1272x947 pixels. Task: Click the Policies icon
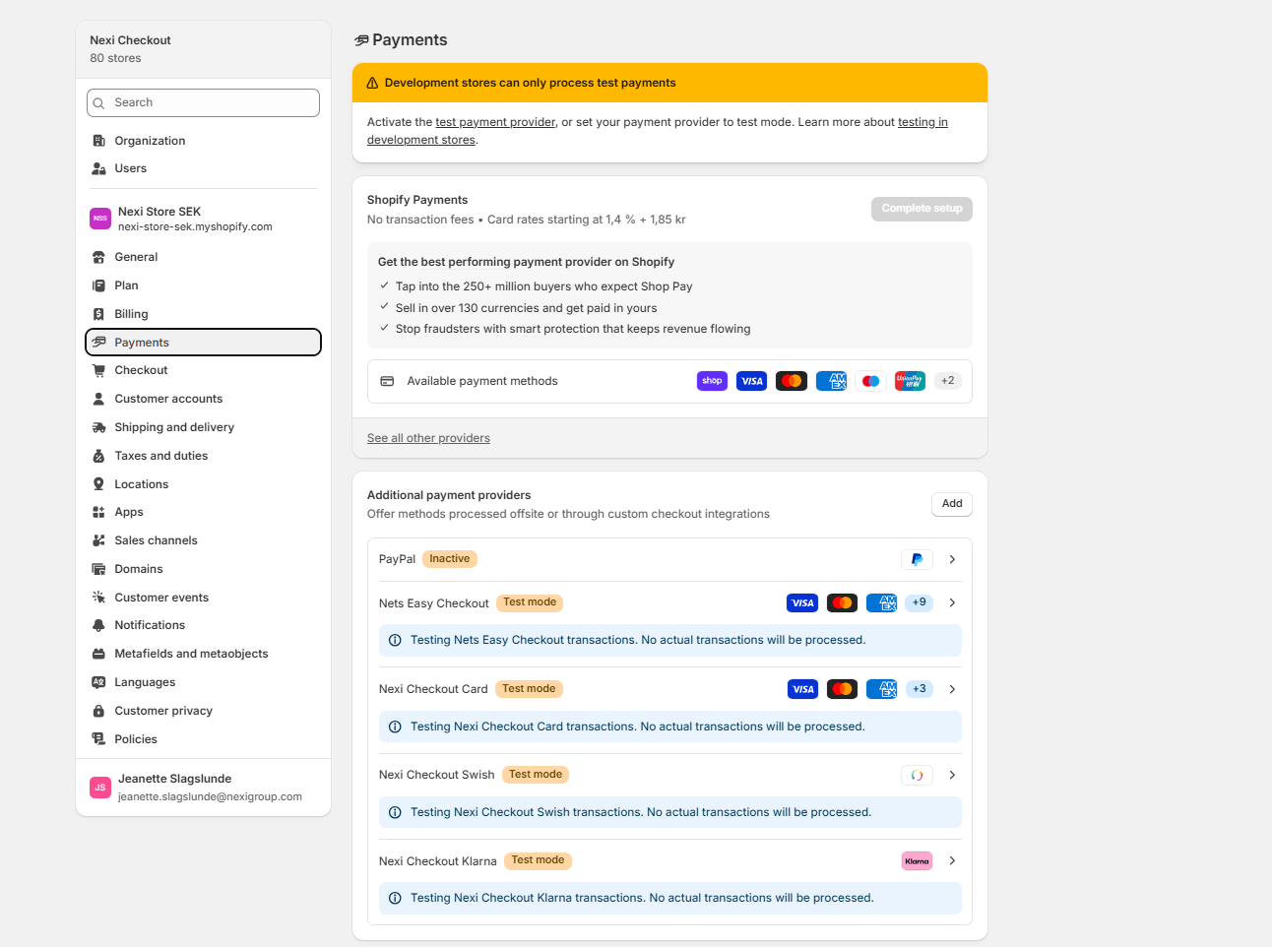(98, 739)
